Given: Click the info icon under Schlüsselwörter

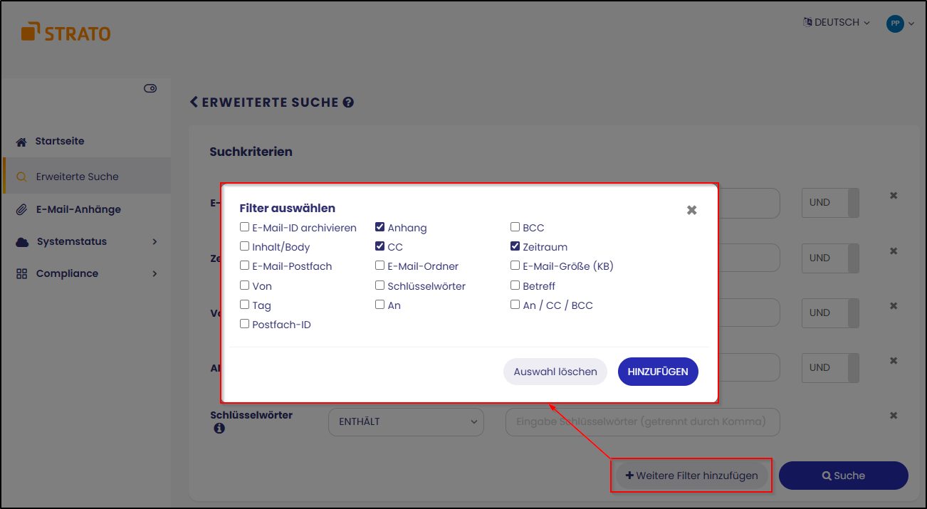Looking at the screenshot, I should [x=220, y=429].
